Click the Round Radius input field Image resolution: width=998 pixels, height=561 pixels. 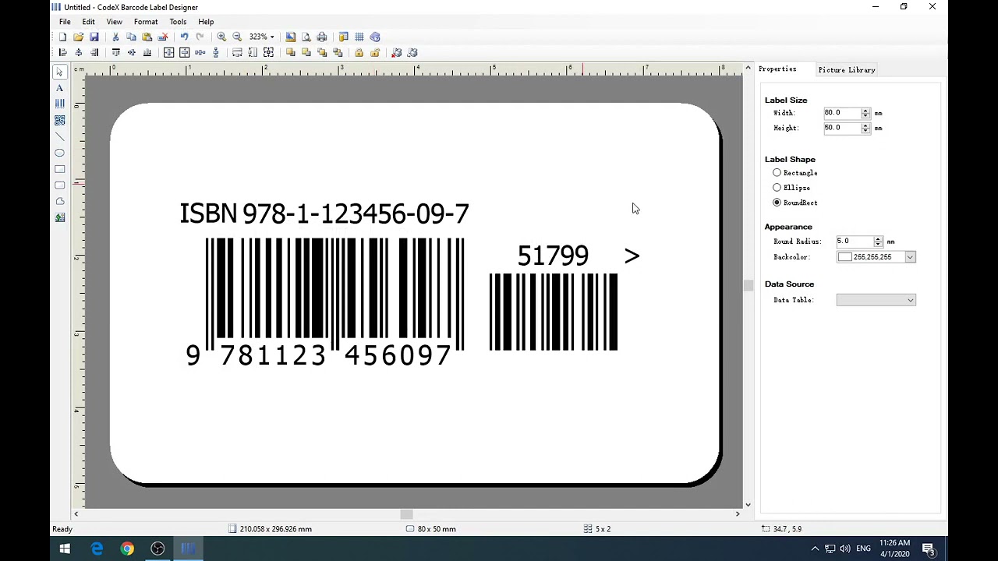coord(855,242)
